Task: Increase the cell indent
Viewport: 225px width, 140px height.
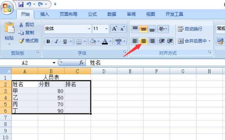Action: click(169, 41)
